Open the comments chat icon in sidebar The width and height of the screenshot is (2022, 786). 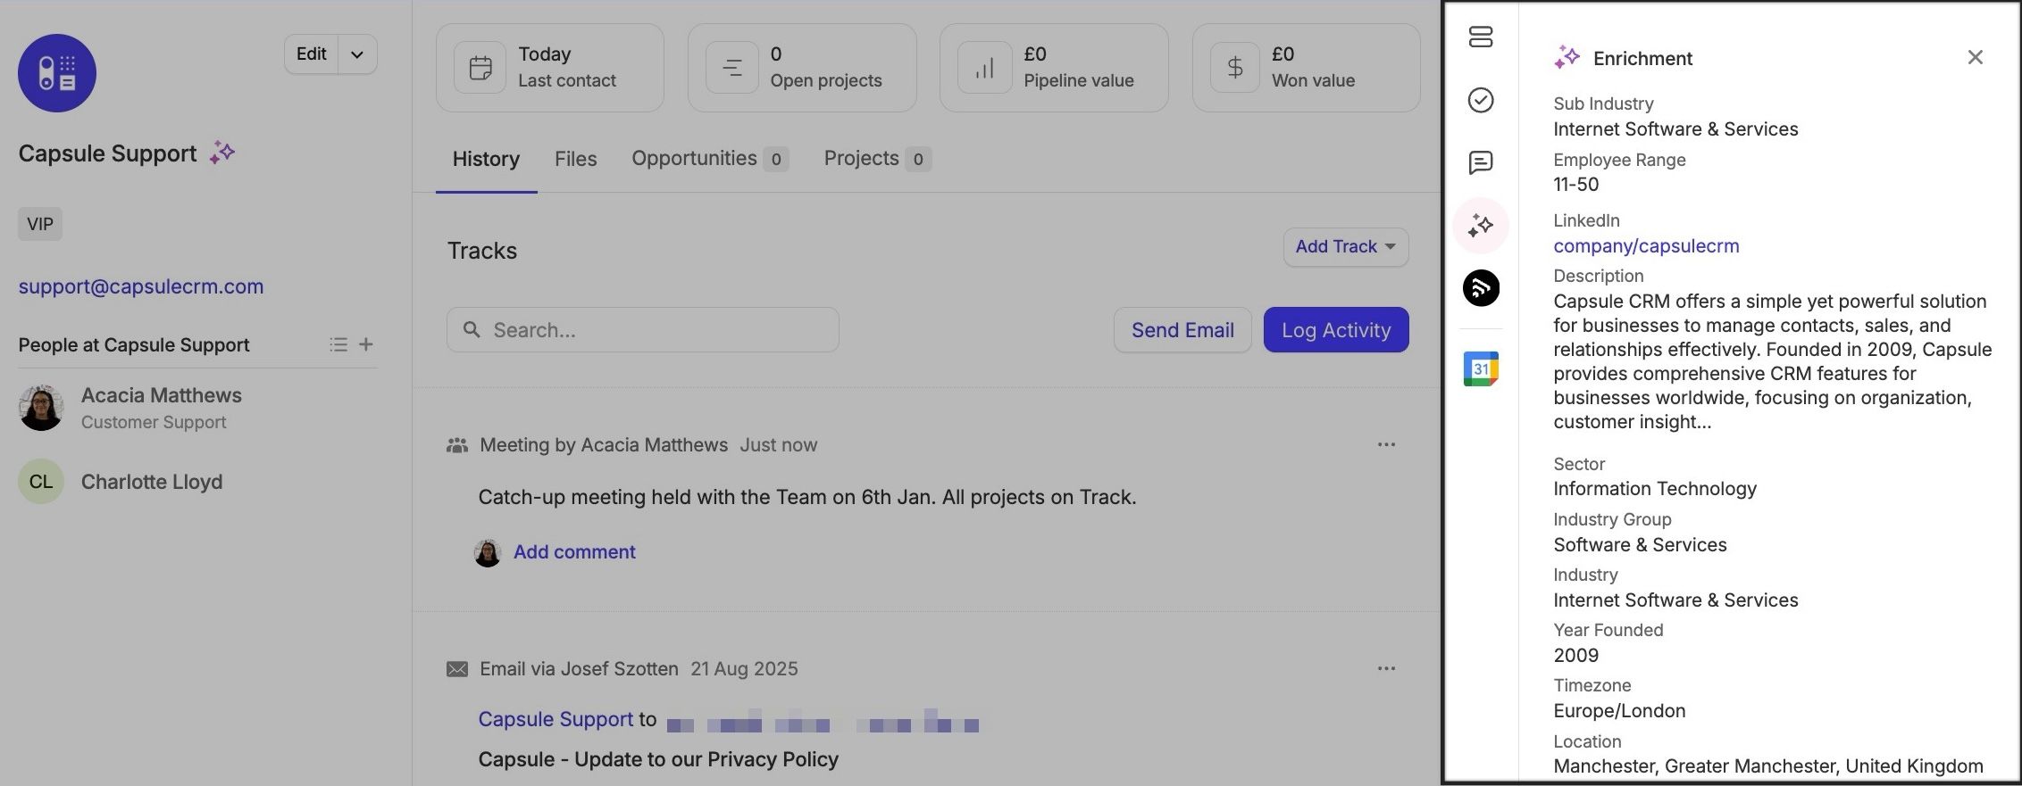click(x=1481, y=162)
